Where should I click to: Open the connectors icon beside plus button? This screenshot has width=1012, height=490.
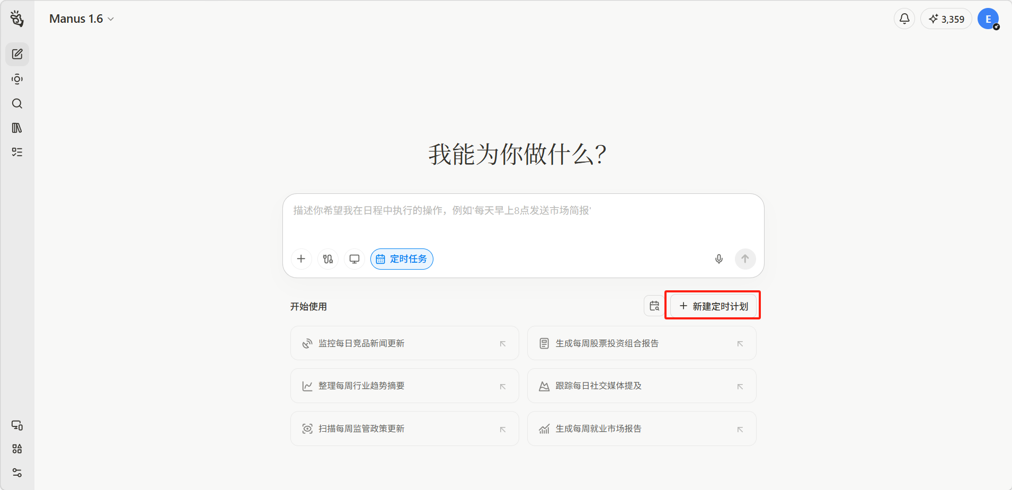pyautogui.click(x=328, y=259)
